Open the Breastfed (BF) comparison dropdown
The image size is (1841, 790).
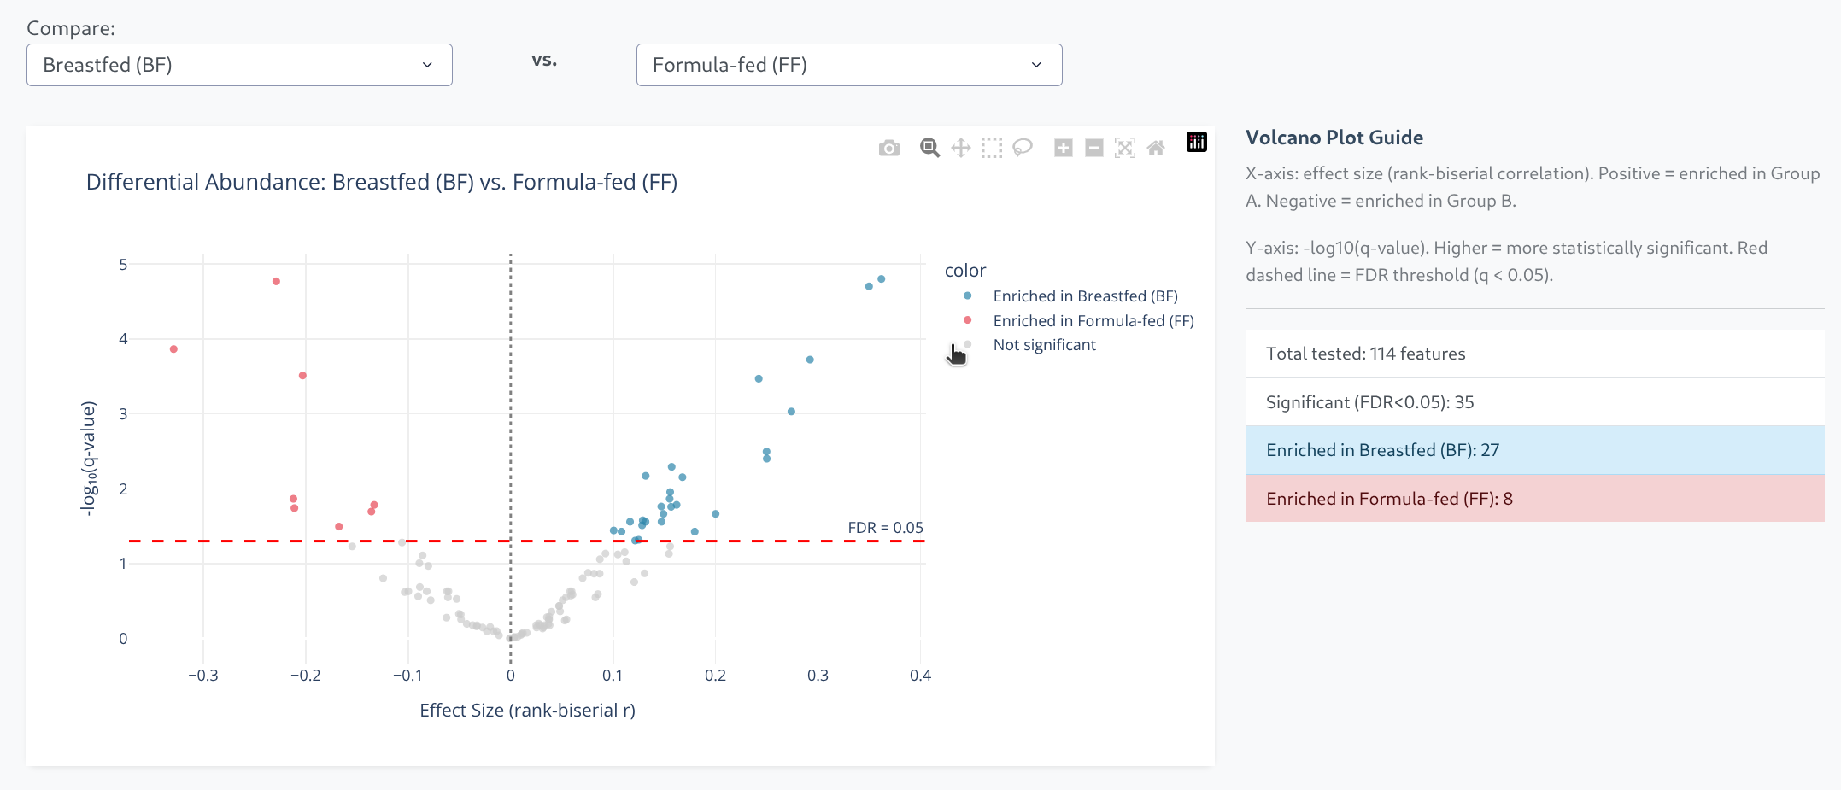tap(239, 64)
